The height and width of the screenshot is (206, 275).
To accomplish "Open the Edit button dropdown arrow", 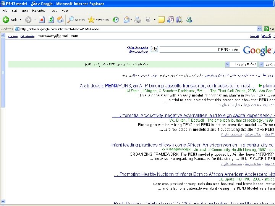I will 155,19.
